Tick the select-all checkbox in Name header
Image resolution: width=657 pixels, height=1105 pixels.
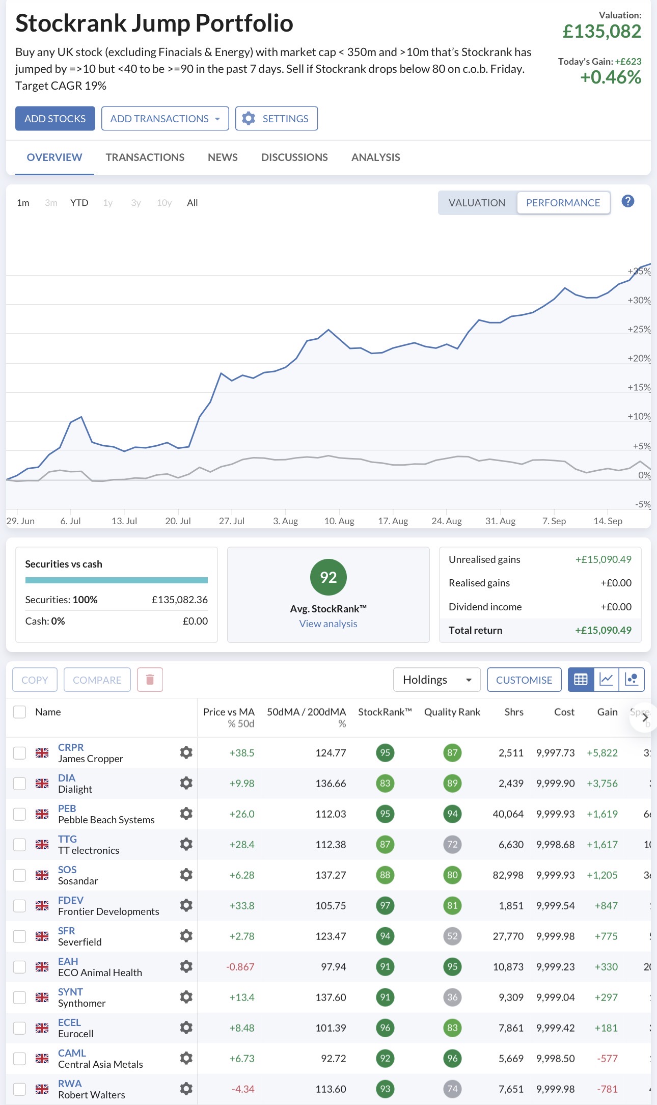point(19,712)
